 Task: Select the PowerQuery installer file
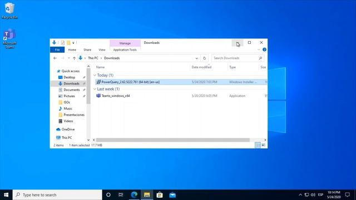tap(181, 82)
